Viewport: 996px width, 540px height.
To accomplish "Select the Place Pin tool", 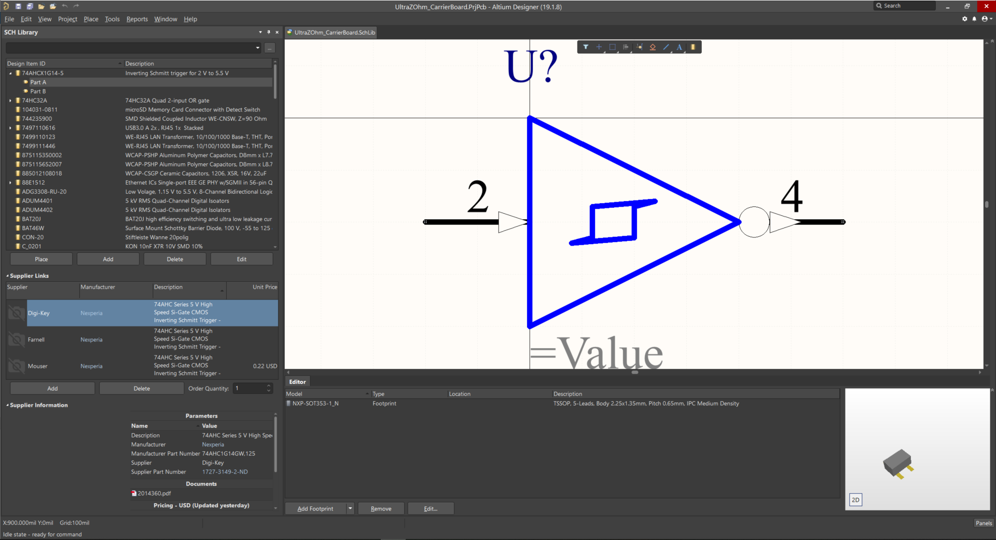I will click(x=639, y=47).
